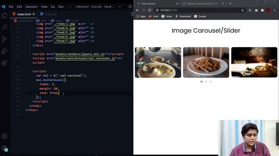This screenshot has height=156, width=279.
Task: Open the Go menu
Action: [53, 7]
